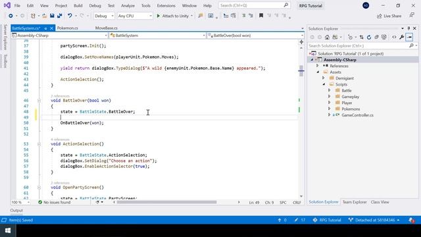The image size is (421, 237).
Task: Click the Detached at 58184346 branch indicator
Action: [x=374, y=220]
